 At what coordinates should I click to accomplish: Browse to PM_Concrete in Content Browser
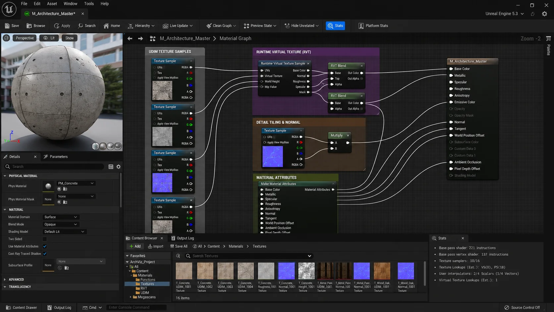[x=65, y=189]
